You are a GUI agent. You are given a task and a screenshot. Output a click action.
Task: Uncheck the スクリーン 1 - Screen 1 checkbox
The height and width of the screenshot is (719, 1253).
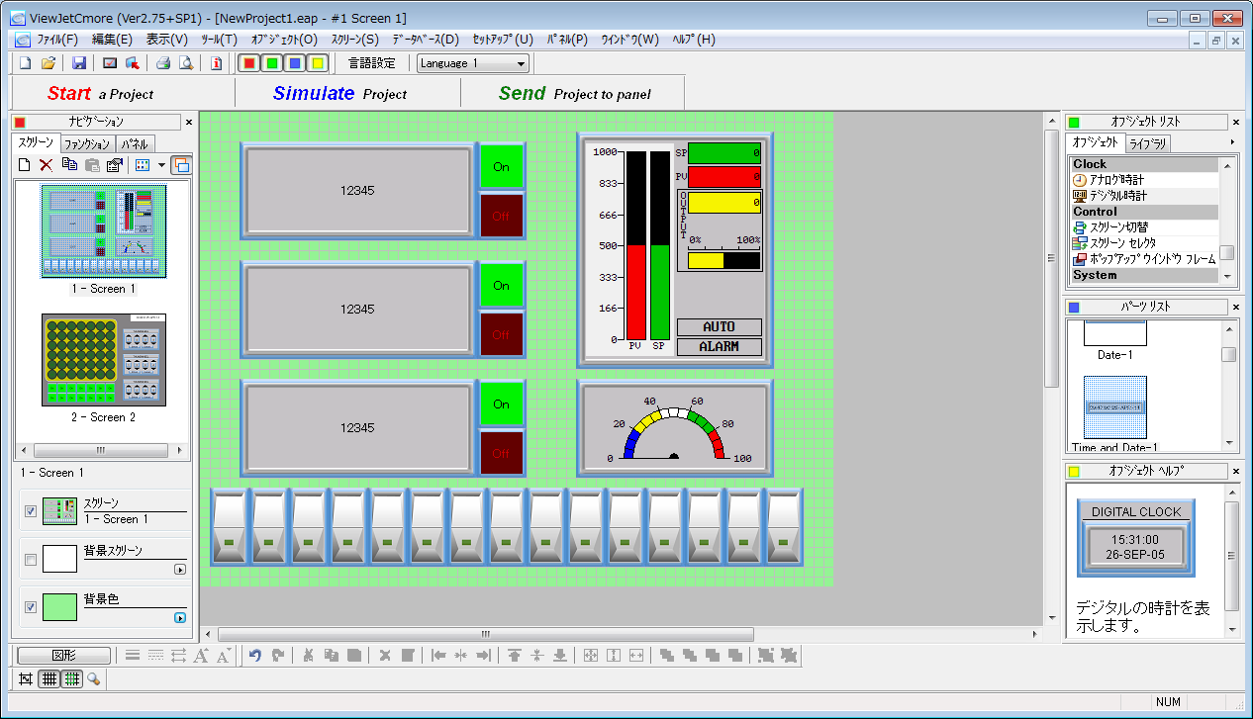[x=31, y=511]
